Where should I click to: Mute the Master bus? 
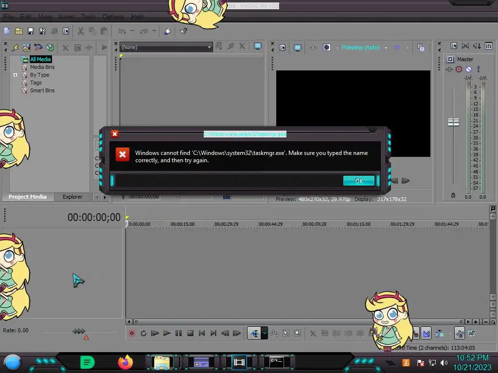tap(468, 69)
